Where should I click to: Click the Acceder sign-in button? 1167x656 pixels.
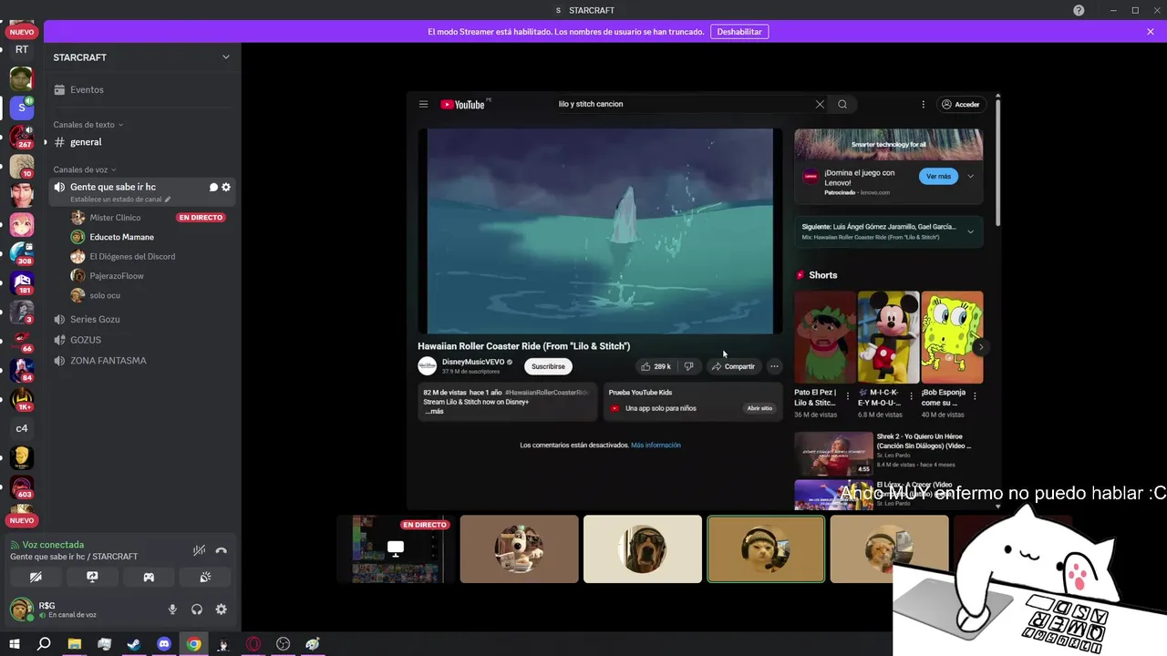[x=961, y=104]
